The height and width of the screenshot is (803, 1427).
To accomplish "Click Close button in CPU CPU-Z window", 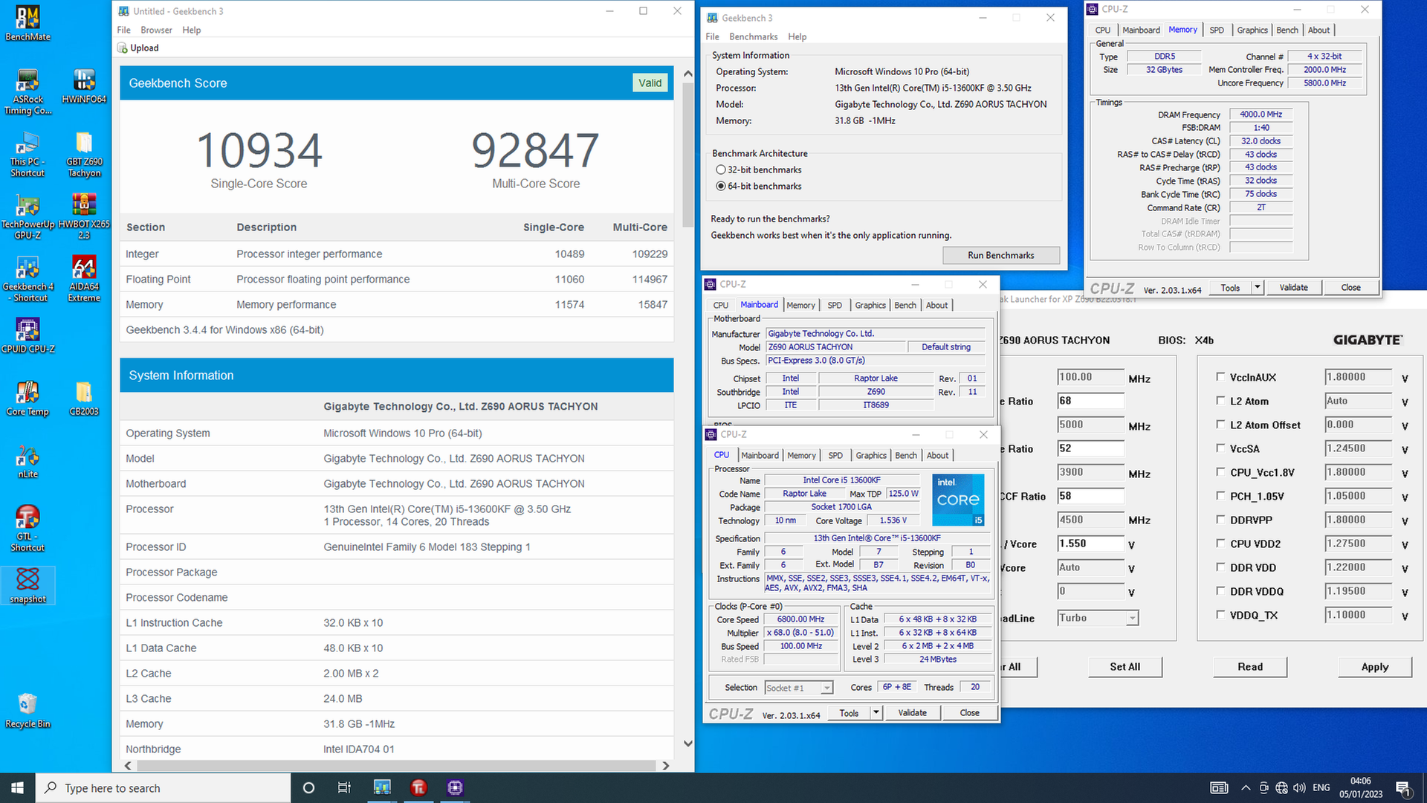I will pyautogui.click(x=969, y=712).
